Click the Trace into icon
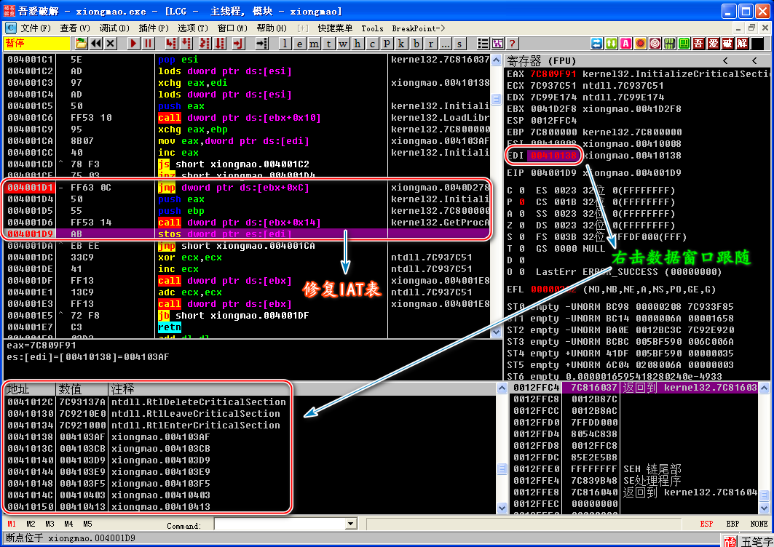This screenshot has height=547, width=774. pyautogui.click(x=205, y=44)
